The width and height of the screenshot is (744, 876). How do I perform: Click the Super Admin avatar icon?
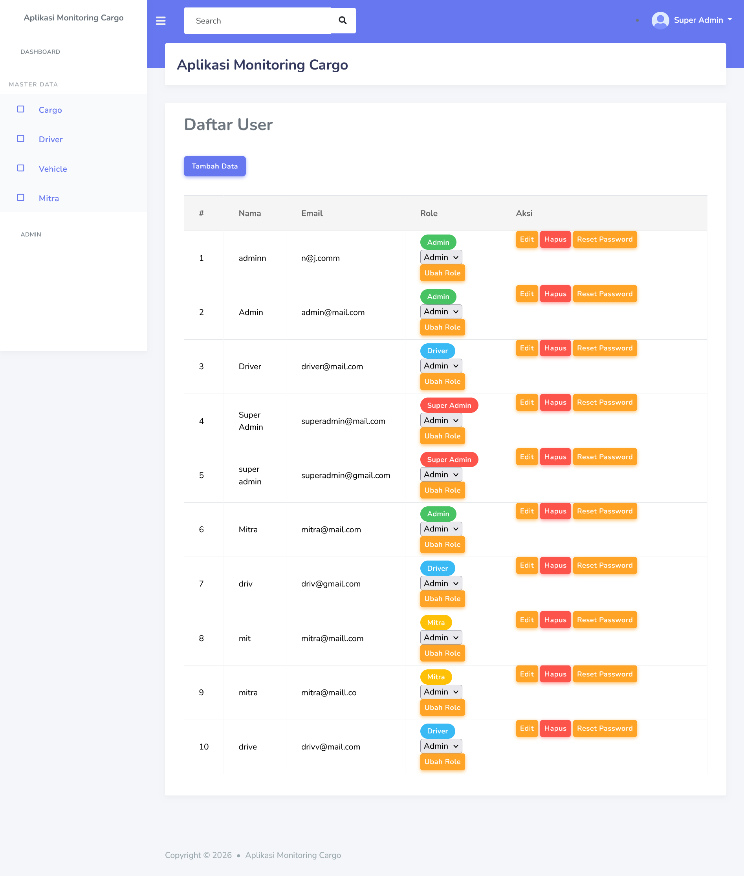(660, 20)
